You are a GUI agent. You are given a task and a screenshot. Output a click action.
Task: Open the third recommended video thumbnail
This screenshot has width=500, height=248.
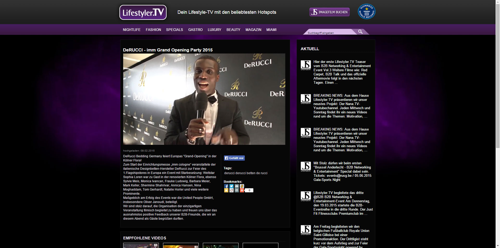point(221,245)
